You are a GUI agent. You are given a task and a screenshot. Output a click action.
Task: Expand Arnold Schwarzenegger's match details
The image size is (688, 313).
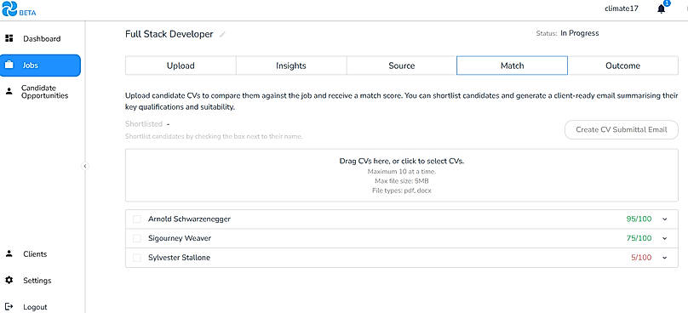coord(664,219)
